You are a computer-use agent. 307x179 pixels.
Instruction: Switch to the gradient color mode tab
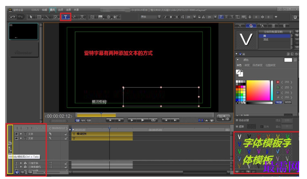[247, 65]
